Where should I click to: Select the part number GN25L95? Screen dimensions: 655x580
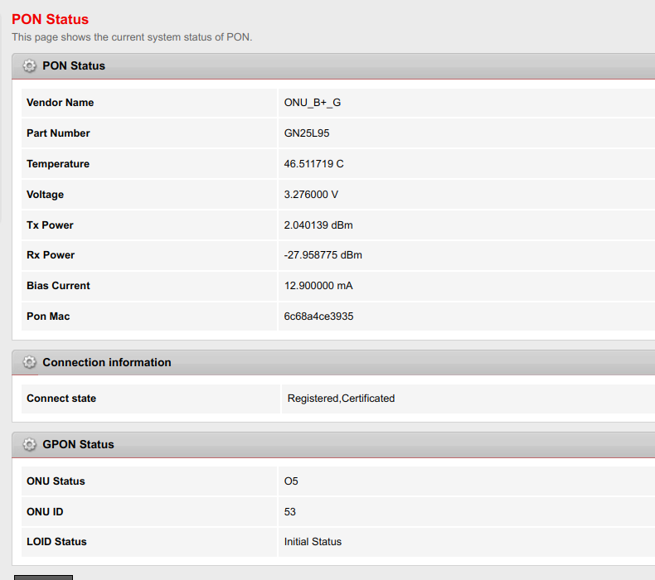tap(307, 133)
